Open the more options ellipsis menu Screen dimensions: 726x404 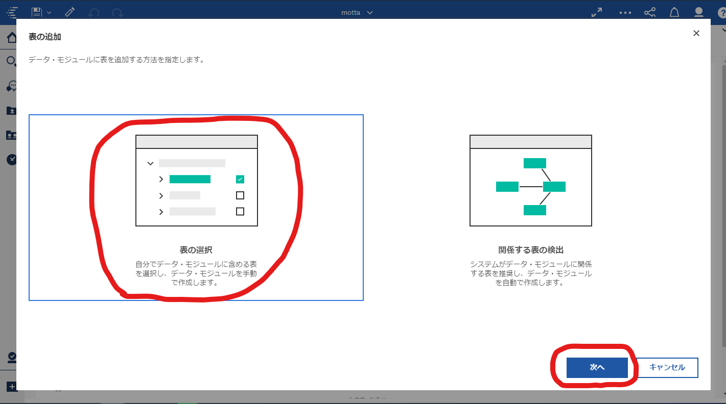pyautogui.click(x=625, y=12)
